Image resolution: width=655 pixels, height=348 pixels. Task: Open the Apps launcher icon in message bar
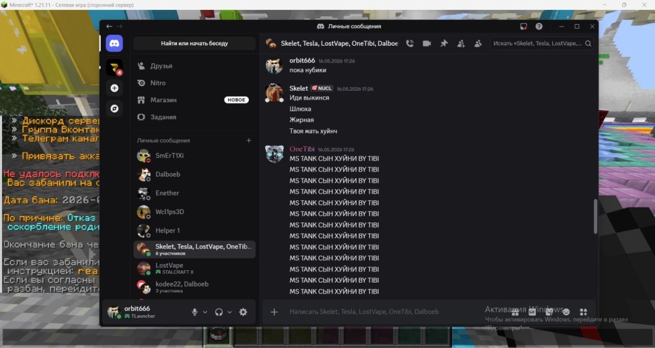(x=584, y=312)
